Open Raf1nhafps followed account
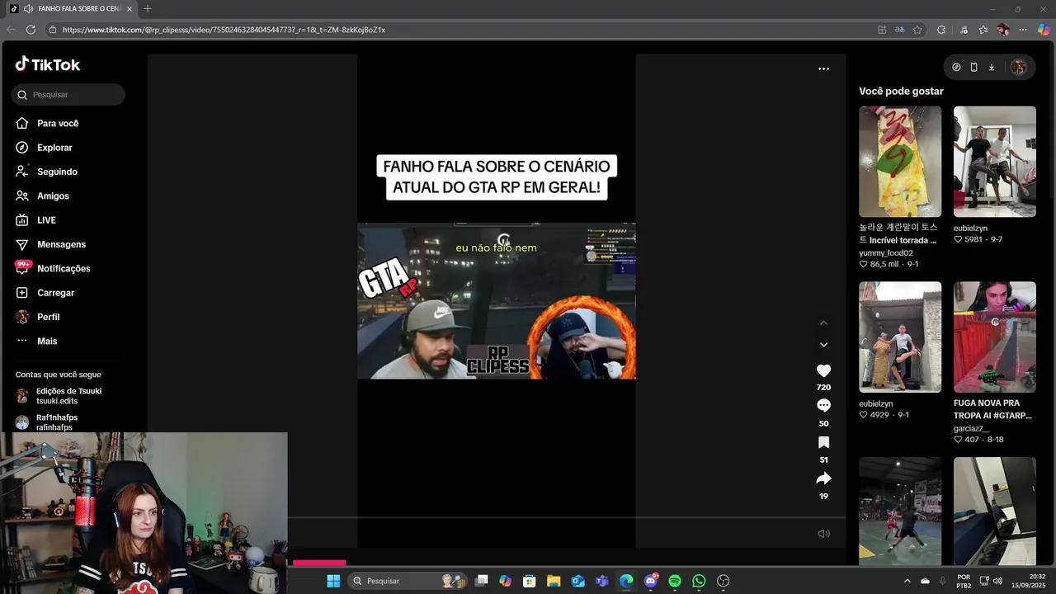This screenshot has width=1056, height=594. click(x=48, y=422)
